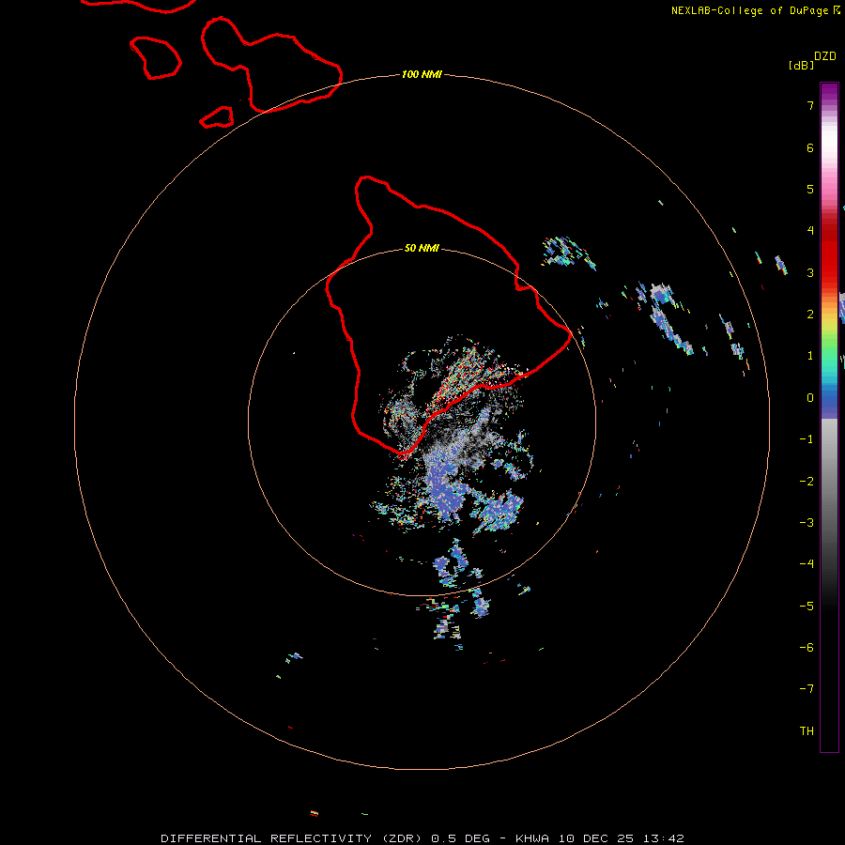Click the -2 value on color scale

(807, 482)
